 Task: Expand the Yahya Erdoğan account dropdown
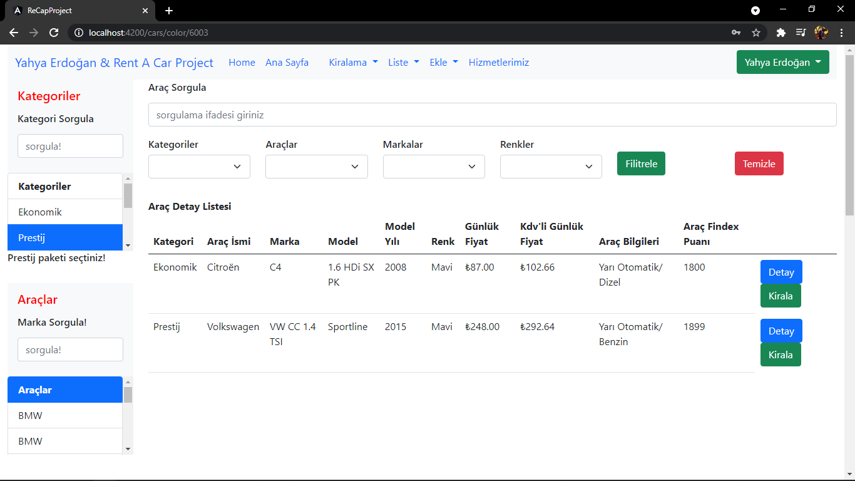(x=782, y=62)
